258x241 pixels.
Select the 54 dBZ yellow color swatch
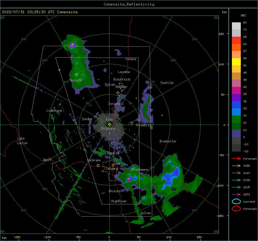pos(236,62)
